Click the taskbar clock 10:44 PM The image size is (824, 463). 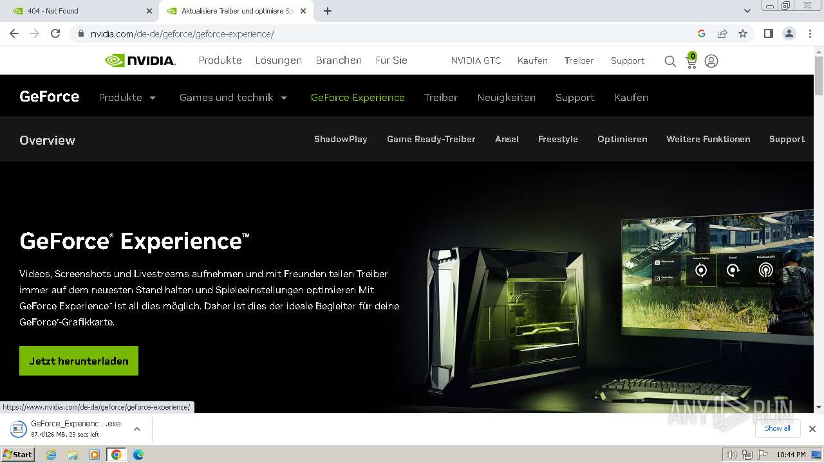[x=791, y=455]
